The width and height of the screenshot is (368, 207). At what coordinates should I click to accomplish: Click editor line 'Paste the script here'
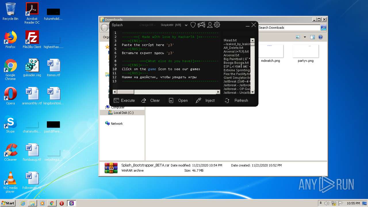point(148,45)
